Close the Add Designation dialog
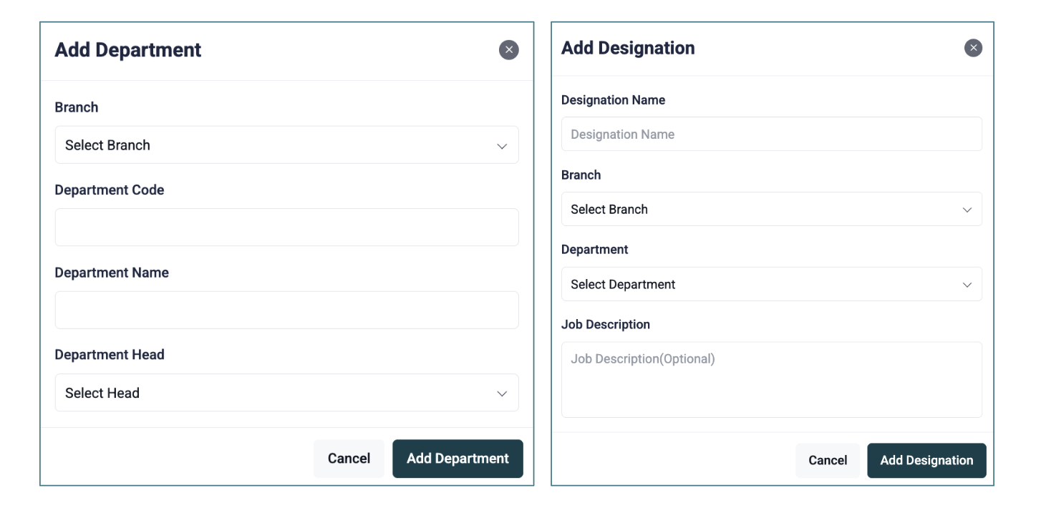 [973, 48]
